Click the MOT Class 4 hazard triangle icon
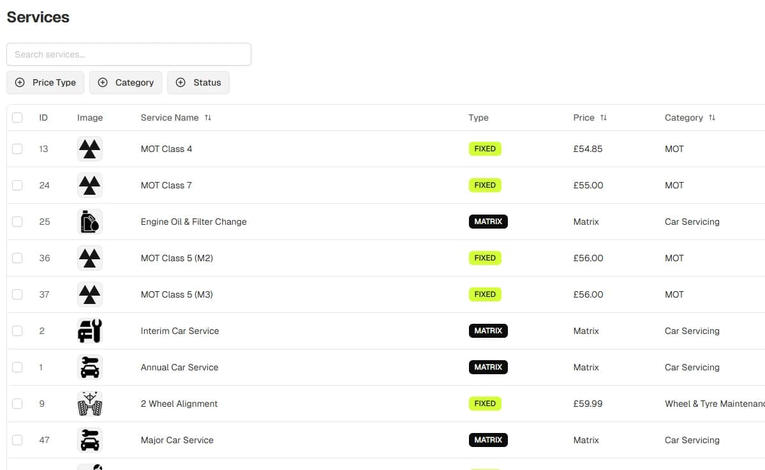This screenshot has width=765, height=470. tap(89, 148)
